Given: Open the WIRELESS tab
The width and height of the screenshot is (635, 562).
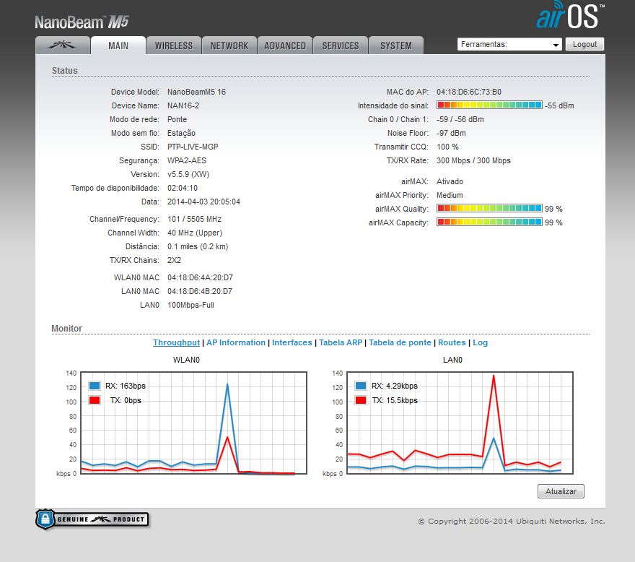Looking at the screenshot, I should (x=174, y=46).
